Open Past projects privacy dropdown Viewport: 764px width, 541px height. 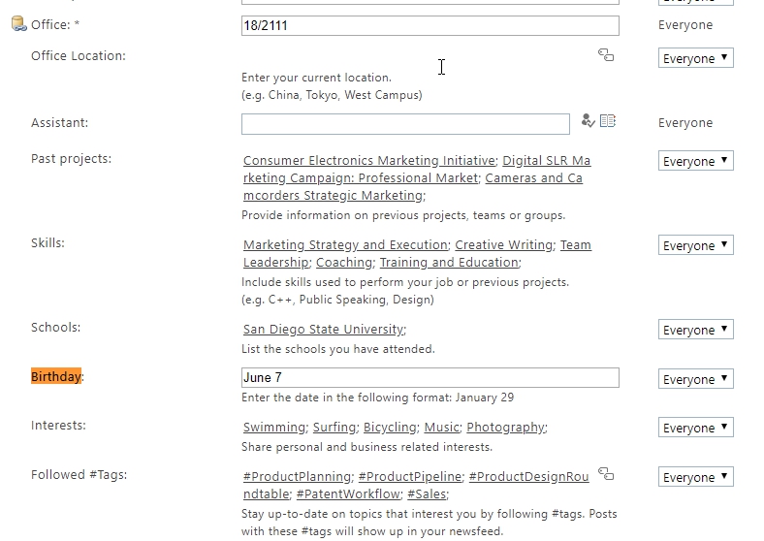click(x=695, y=161)
